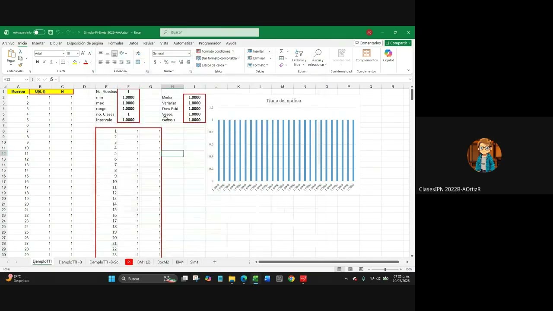Screen dimensions: 553x311
Task: Open the Arial font name dropdown
Action: pyautogui.click(x=63, y=54)
